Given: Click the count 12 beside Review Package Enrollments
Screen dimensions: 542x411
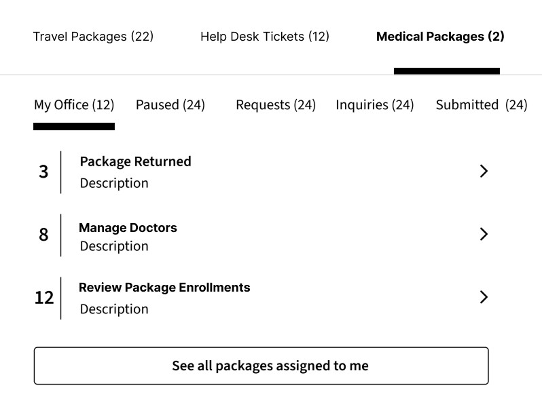Looking at the screenshot, I should click(x=43, y=298).
